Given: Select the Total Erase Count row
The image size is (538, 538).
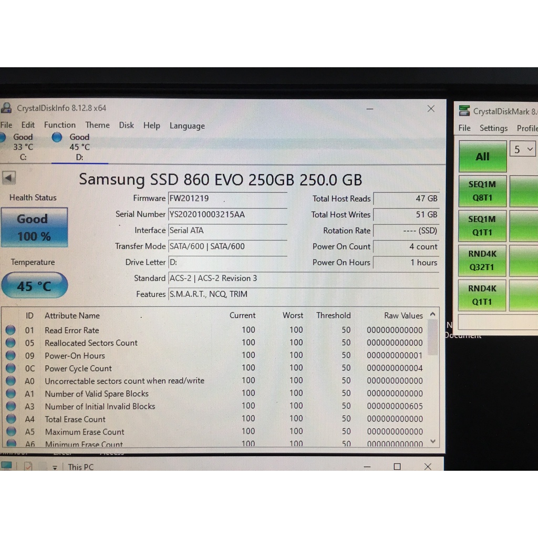Looking at the screenshot, I should point(215,419).
